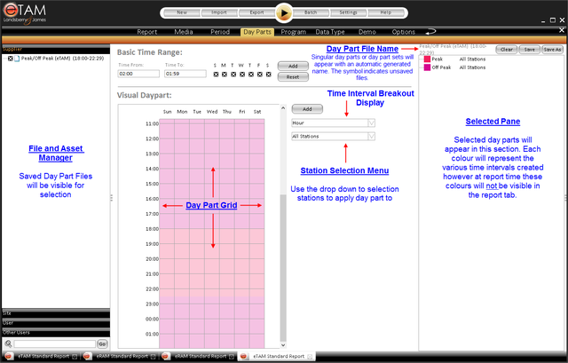Expand the Supplier section

56,49
